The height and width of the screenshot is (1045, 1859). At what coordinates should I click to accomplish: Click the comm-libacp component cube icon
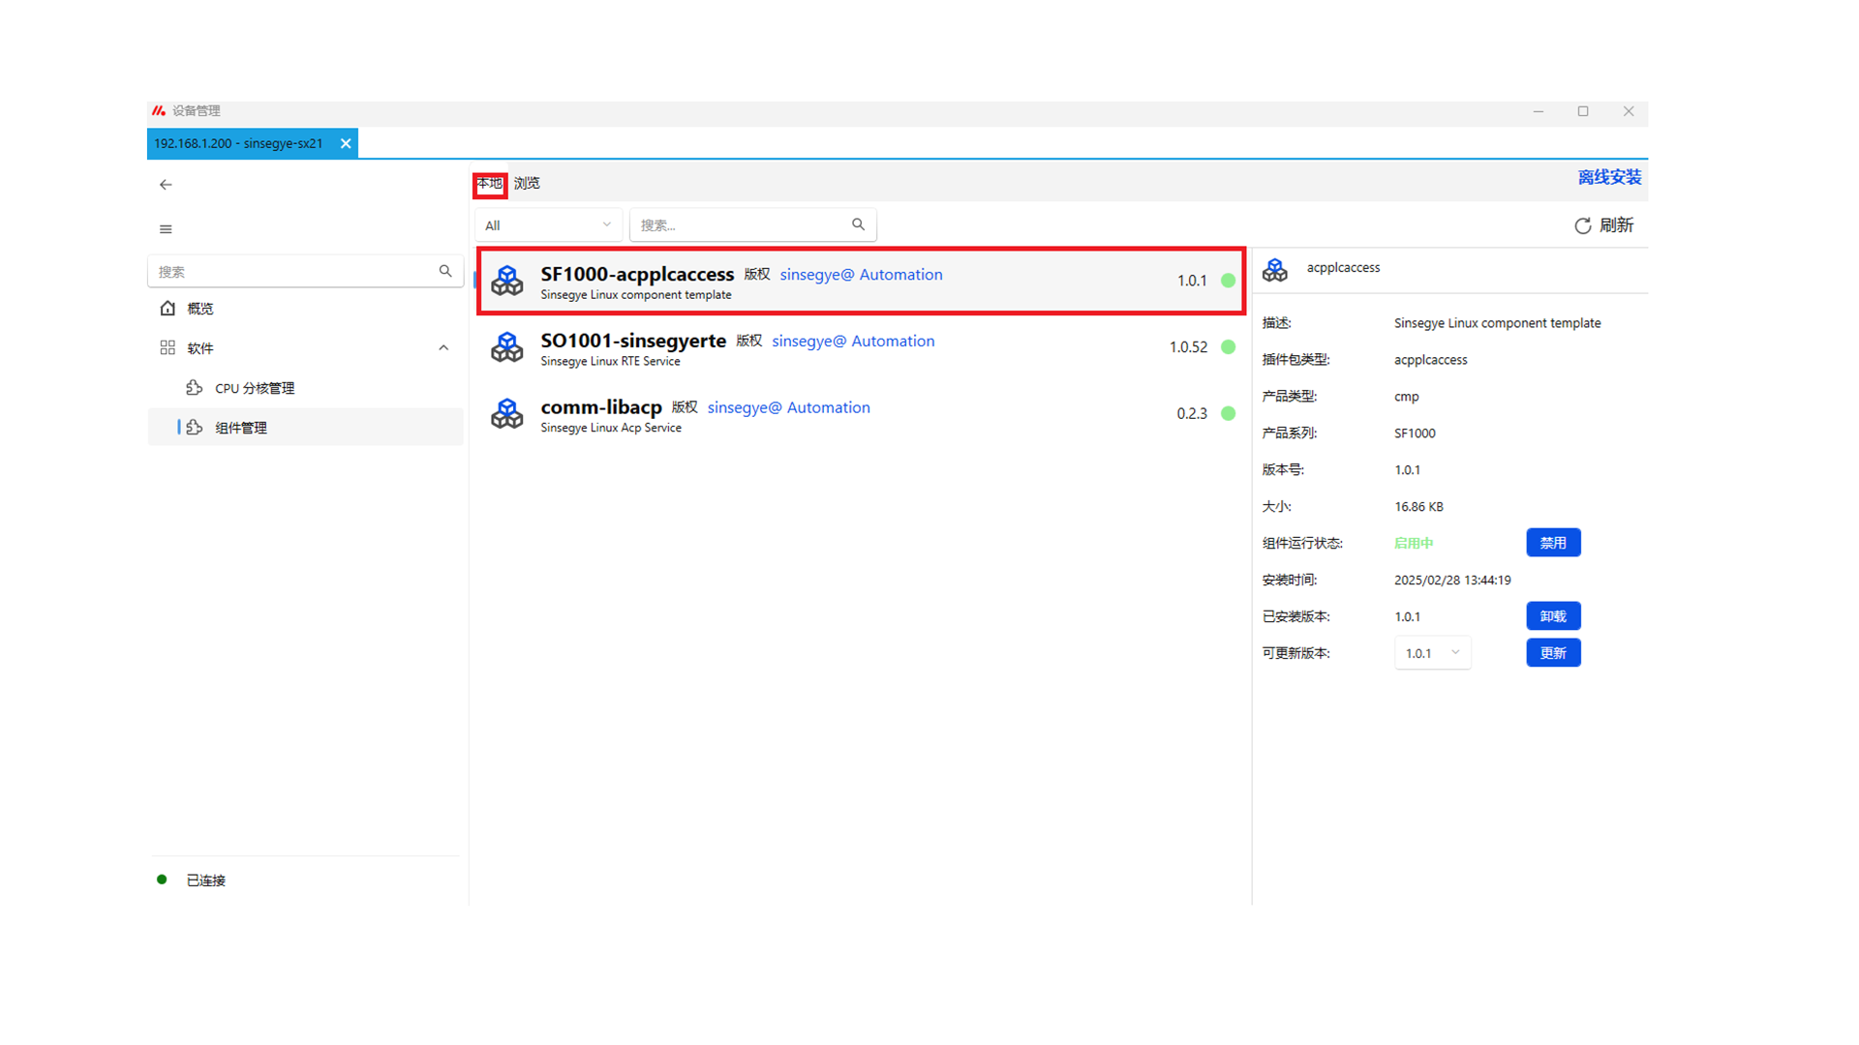(506, 413)
